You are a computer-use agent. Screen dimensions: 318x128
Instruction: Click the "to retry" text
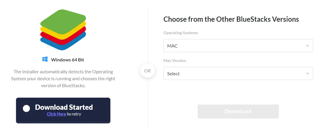pos(74,114)
